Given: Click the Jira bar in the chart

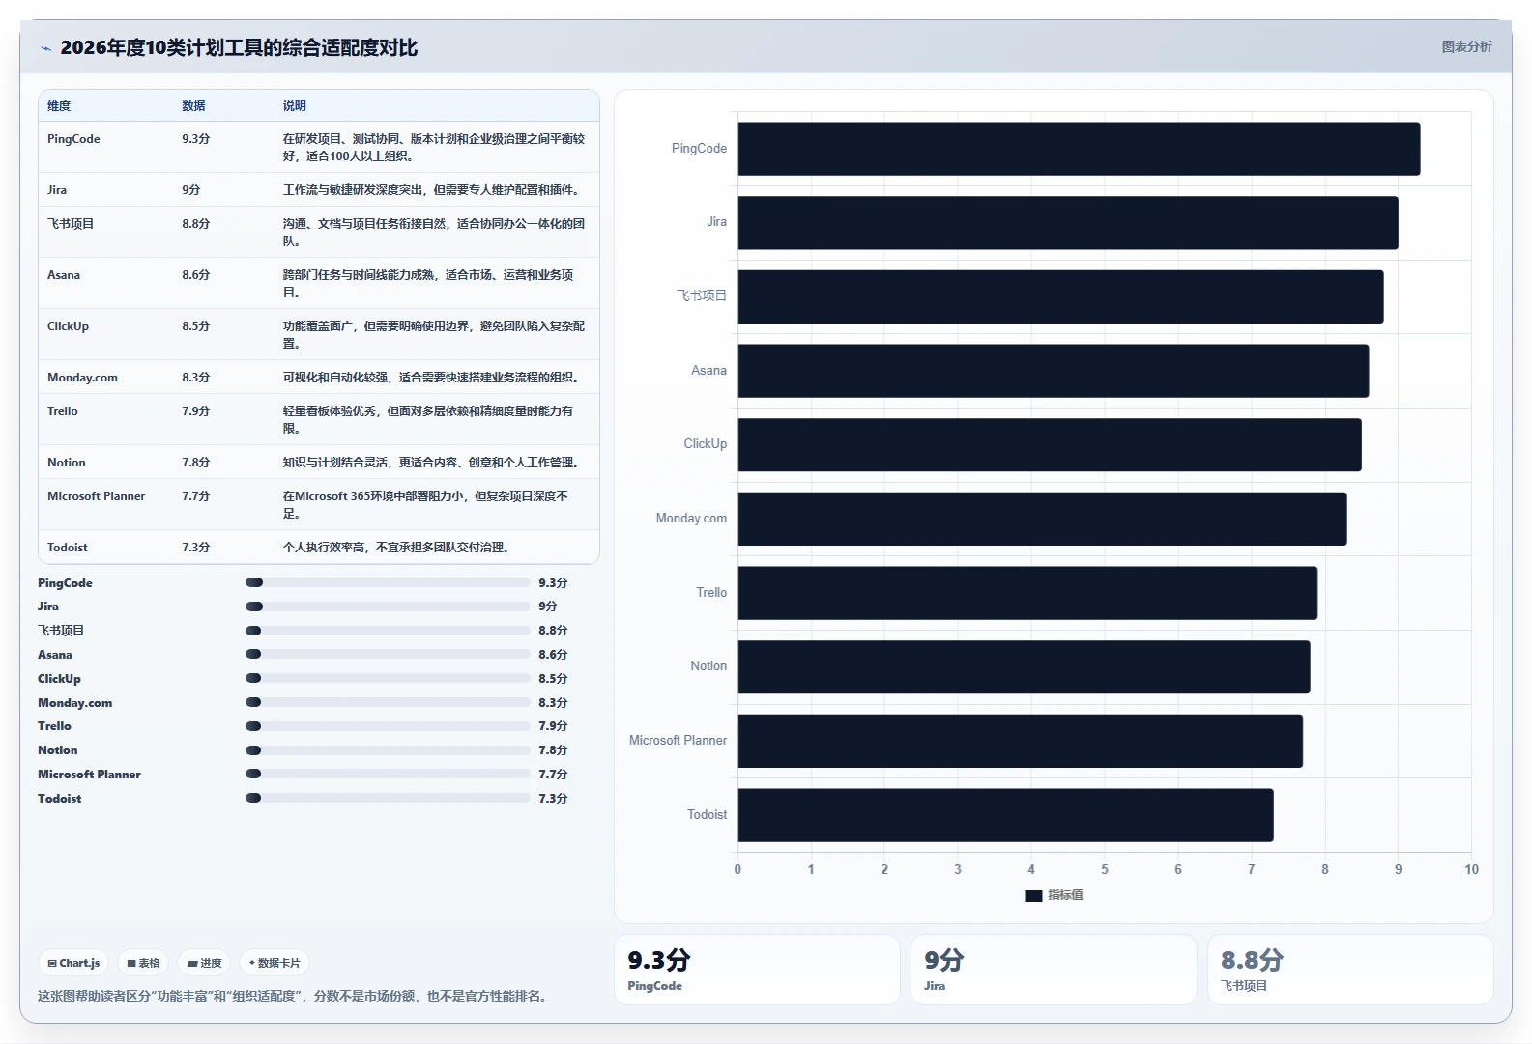Looking at the screenshot, I should point(1068,223).
